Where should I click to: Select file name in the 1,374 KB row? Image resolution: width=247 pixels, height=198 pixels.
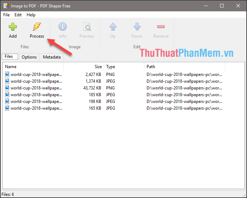(x=37, y=81)
